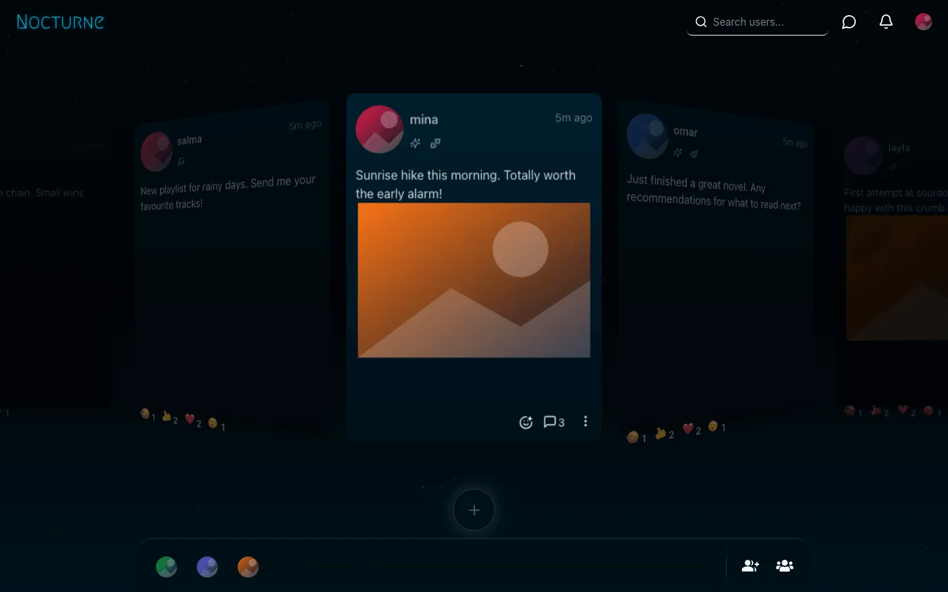Open the sunrise mountain image in mina's post
948x592 pixels.
[474, 280]
